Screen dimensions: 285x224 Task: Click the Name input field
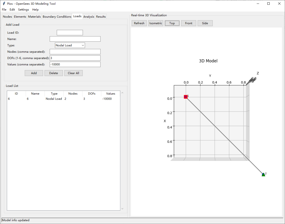(x=75, y=39)
